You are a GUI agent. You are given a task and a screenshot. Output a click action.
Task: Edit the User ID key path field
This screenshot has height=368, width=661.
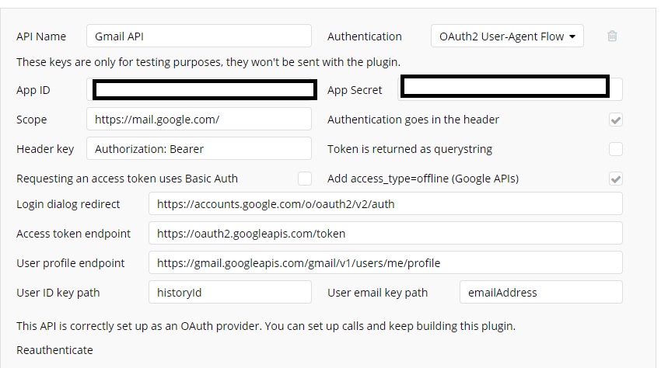230,292
